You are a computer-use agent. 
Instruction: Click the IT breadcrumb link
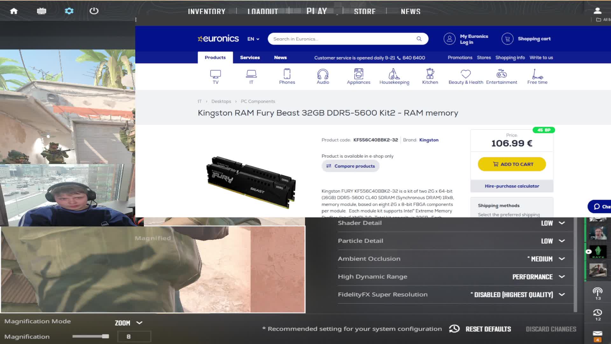200,101
